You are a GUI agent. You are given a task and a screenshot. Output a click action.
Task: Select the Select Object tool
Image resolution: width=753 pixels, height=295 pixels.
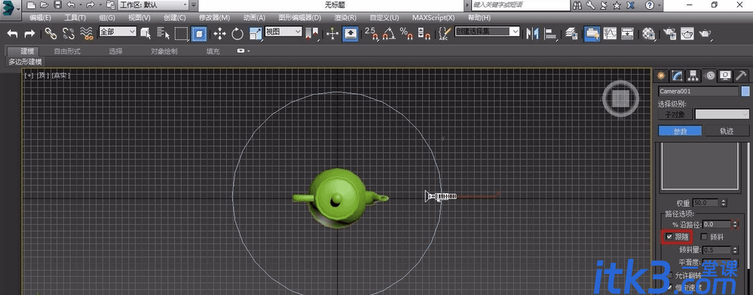pyautogui.click(x=145, y=33)
